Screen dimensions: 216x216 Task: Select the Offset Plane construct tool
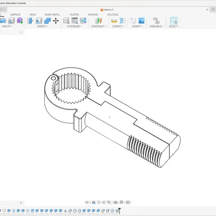pyautogui.click(x=98, y=21)
